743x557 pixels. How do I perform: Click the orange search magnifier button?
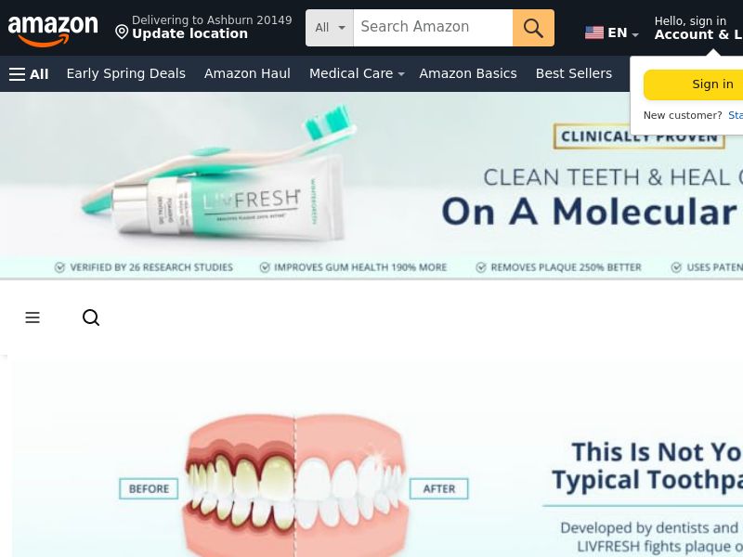point(533,28)
